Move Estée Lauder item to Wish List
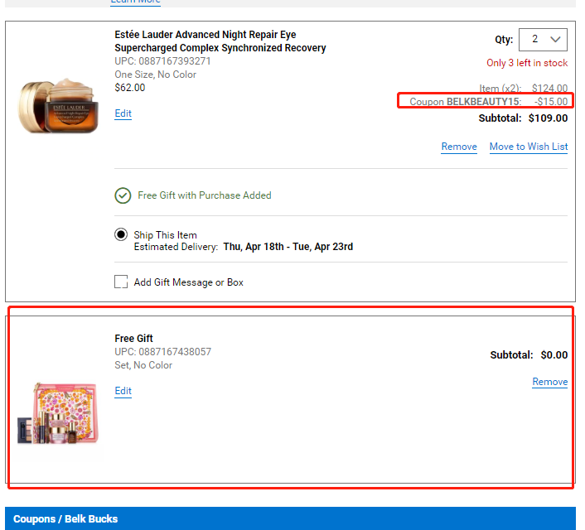This screenshot has height=530, width=585. coord(529,147)
